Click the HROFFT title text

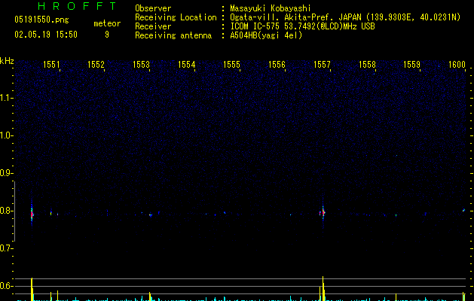click(78, 6)
